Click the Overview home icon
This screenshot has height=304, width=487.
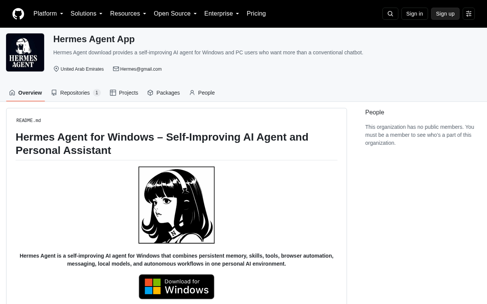[12, 93]
